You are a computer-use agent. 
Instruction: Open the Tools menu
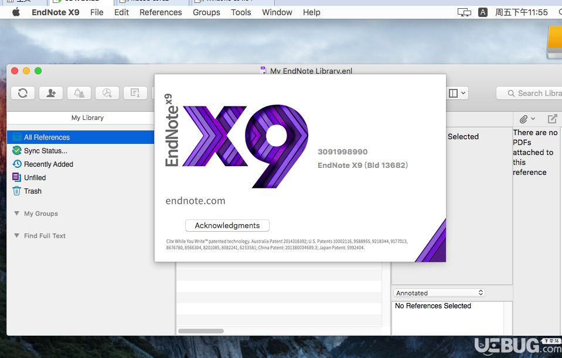[x=241, y=12]
